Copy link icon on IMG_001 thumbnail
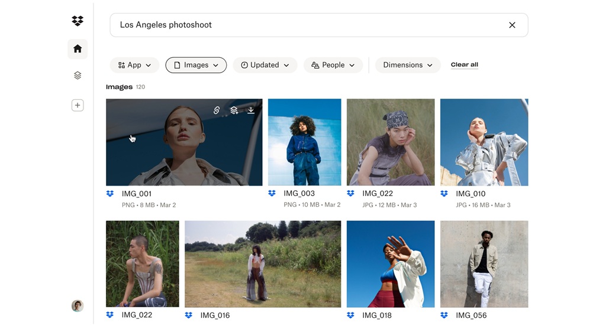Image resolution: width=606 pixels, height=329 pixels. click(x=217, y=110)
